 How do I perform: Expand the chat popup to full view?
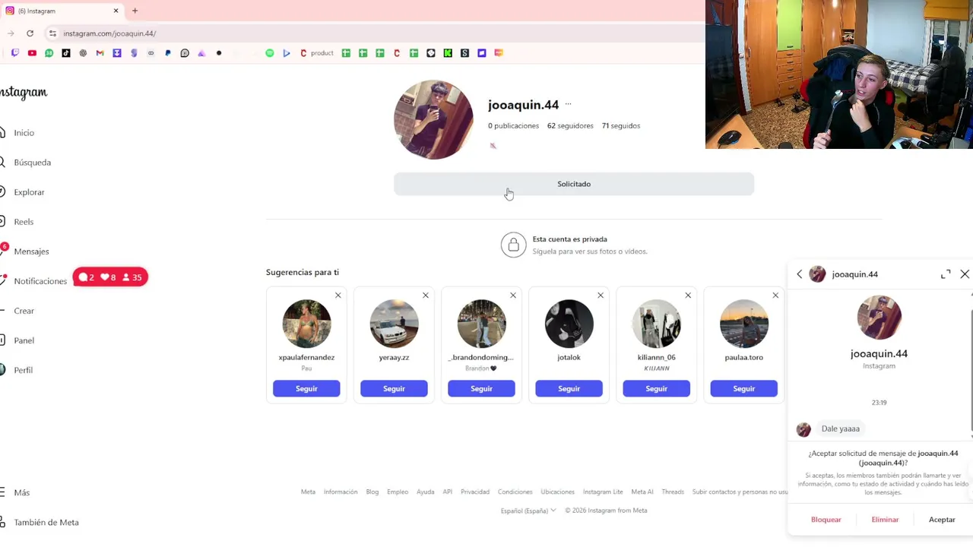(946, 274)
